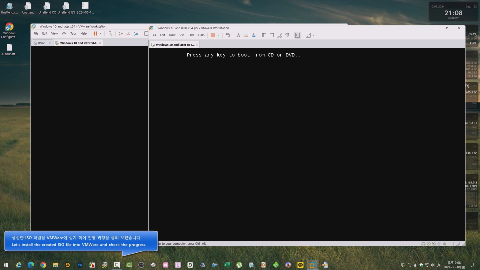Open Tabs menu in front VMware window

pyautogui.click(x=191, y=35)
